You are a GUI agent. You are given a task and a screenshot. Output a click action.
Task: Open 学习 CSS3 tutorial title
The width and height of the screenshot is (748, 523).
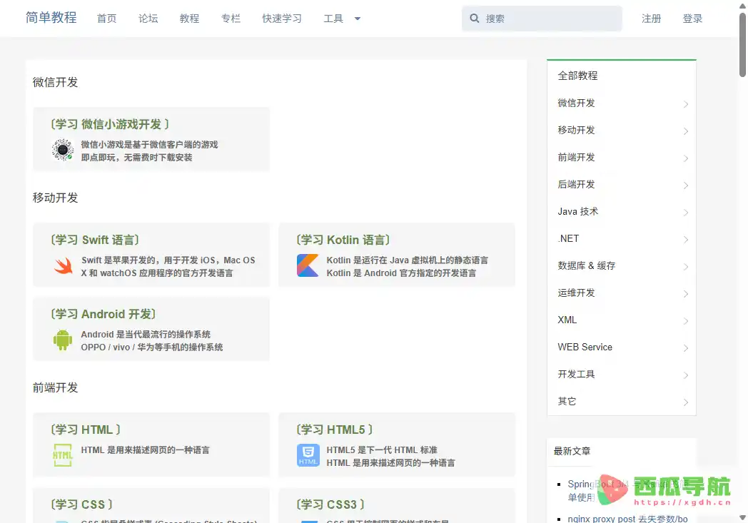click(330, 504)
